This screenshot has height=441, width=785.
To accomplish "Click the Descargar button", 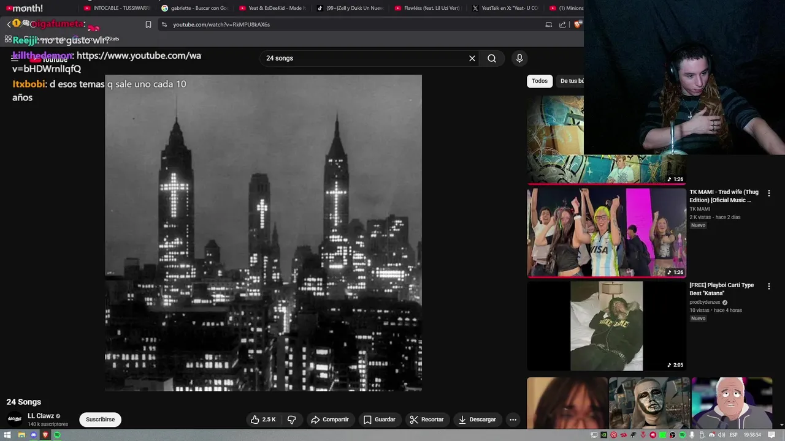I will tap(477, 420).
